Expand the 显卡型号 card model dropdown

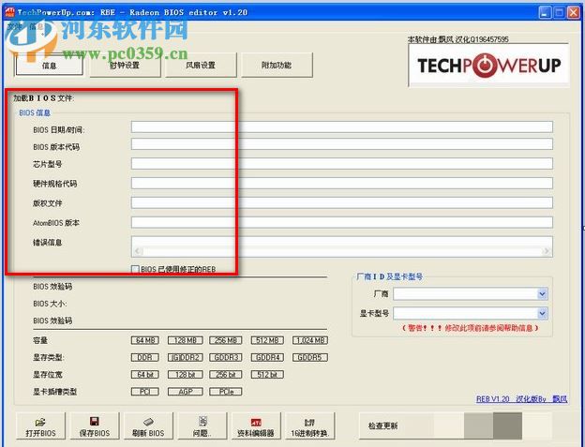click(x=542, y=314)
